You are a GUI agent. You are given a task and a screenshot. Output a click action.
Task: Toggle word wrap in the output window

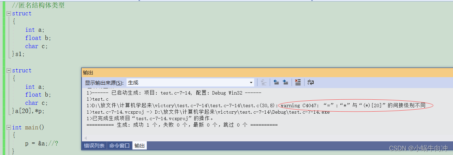[x=310, y=82]
